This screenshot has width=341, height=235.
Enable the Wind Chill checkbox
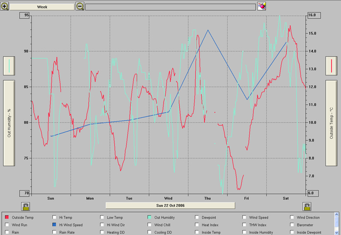pos(150,225)
